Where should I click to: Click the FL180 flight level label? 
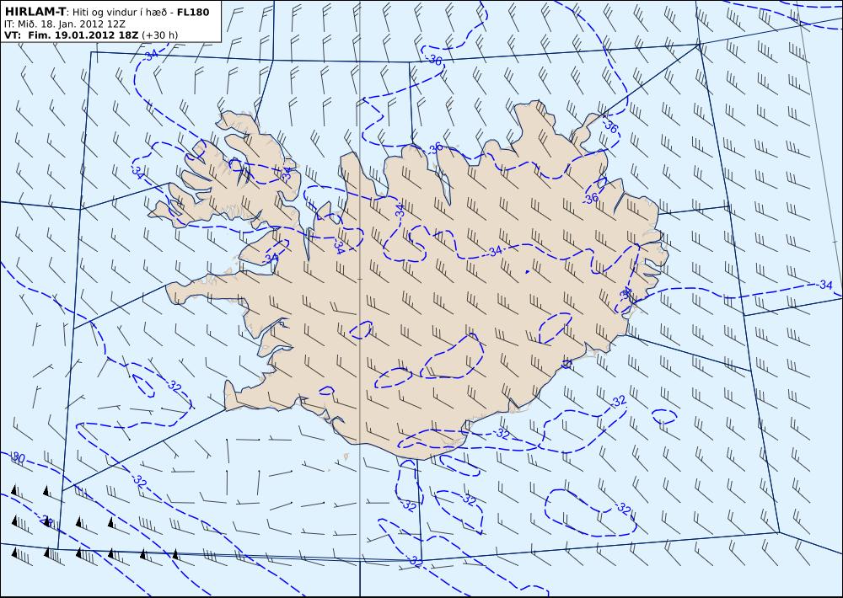(192, 12)
